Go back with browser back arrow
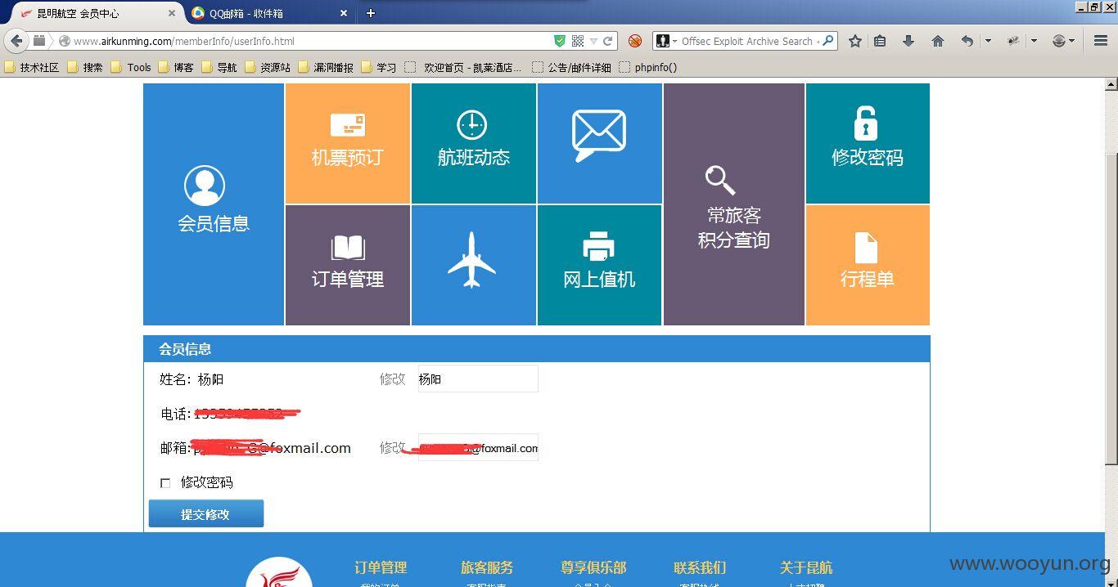This screenshot has height=587, width=1118. click(16, 41)
